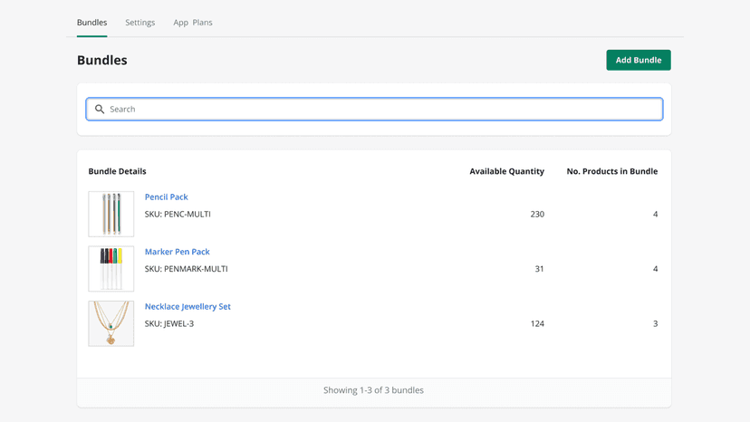Select the SKU: PENC-MULTI text
The image size is (750, 422).
[178, 214]
